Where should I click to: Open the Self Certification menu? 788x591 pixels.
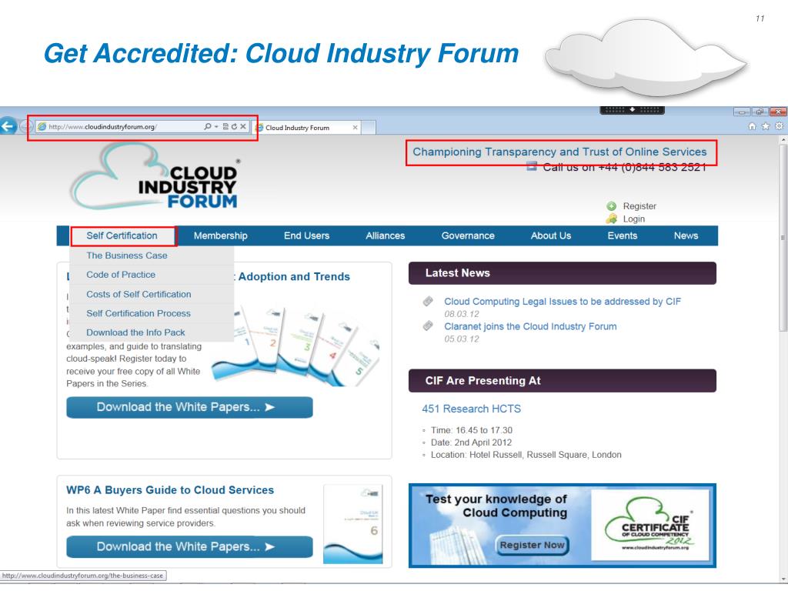pyautogui.click(x=122, y=235)
